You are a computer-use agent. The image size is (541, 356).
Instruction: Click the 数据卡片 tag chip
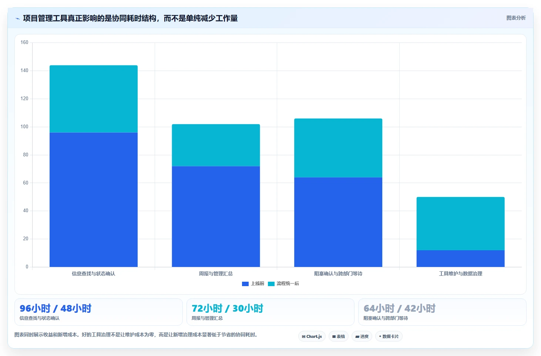pos(389,336)
